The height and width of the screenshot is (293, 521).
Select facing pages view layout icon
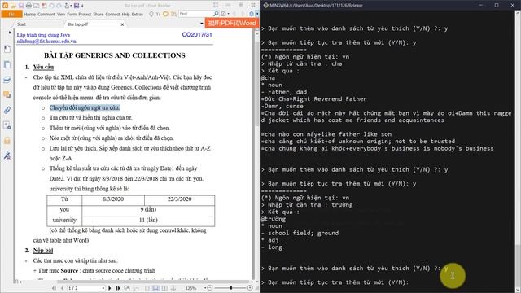[164, 288]
